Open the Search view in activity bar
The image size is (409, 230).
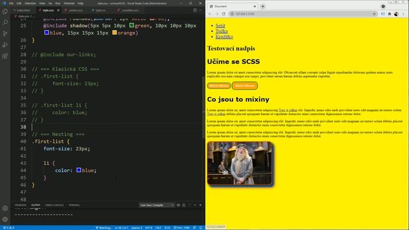click(5, 22)
